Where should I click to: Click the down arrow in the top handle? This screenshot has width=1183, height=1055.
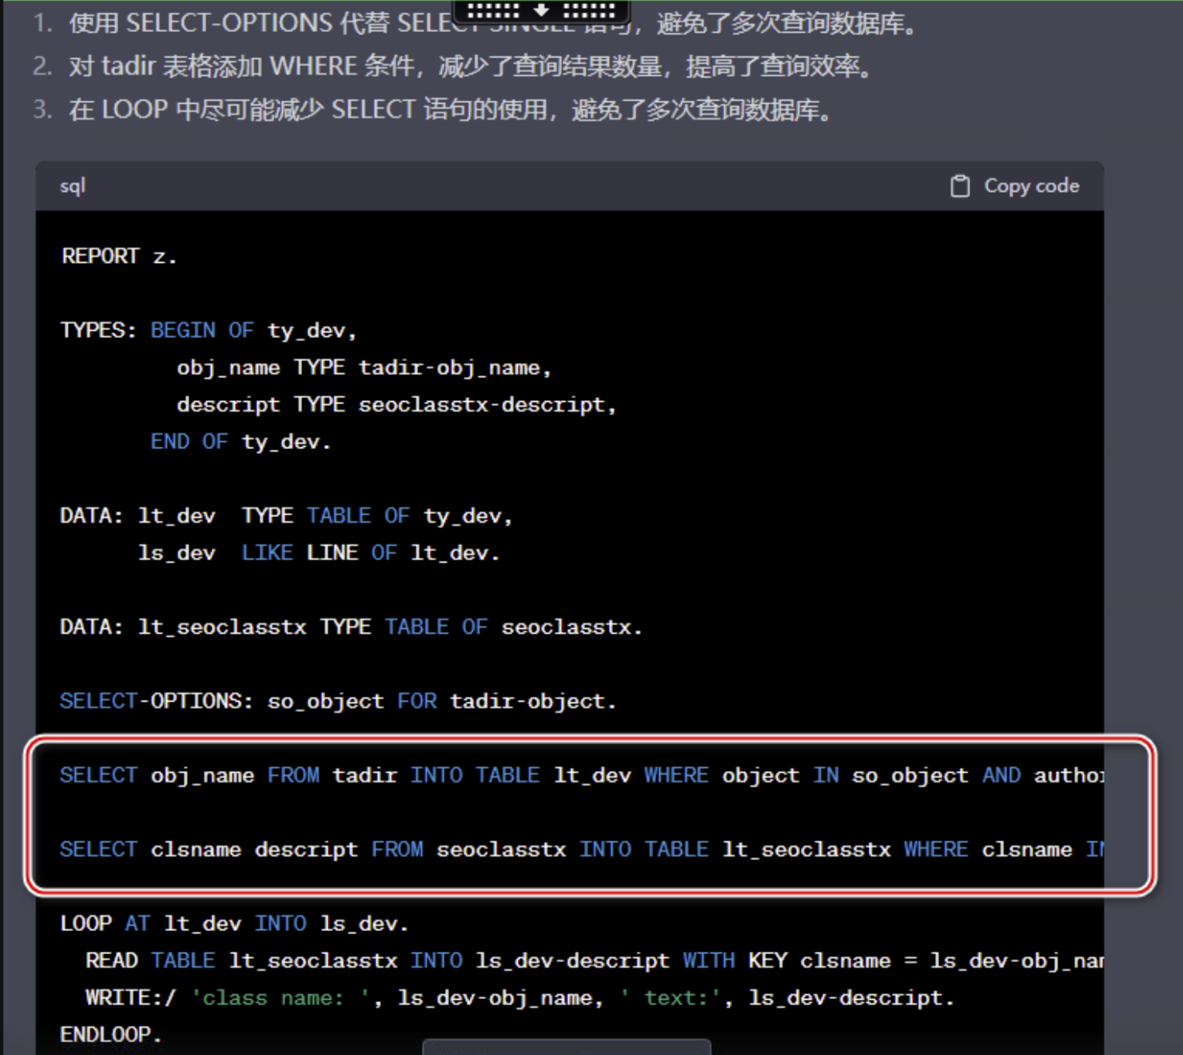pyautogui.click(x=541, y=10)
